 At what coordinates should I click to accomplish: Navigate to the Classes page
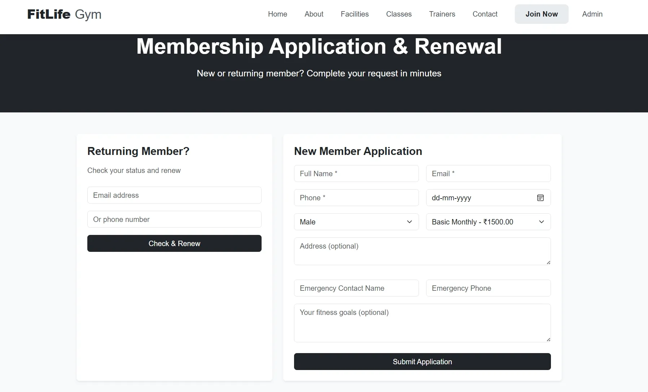399,14
